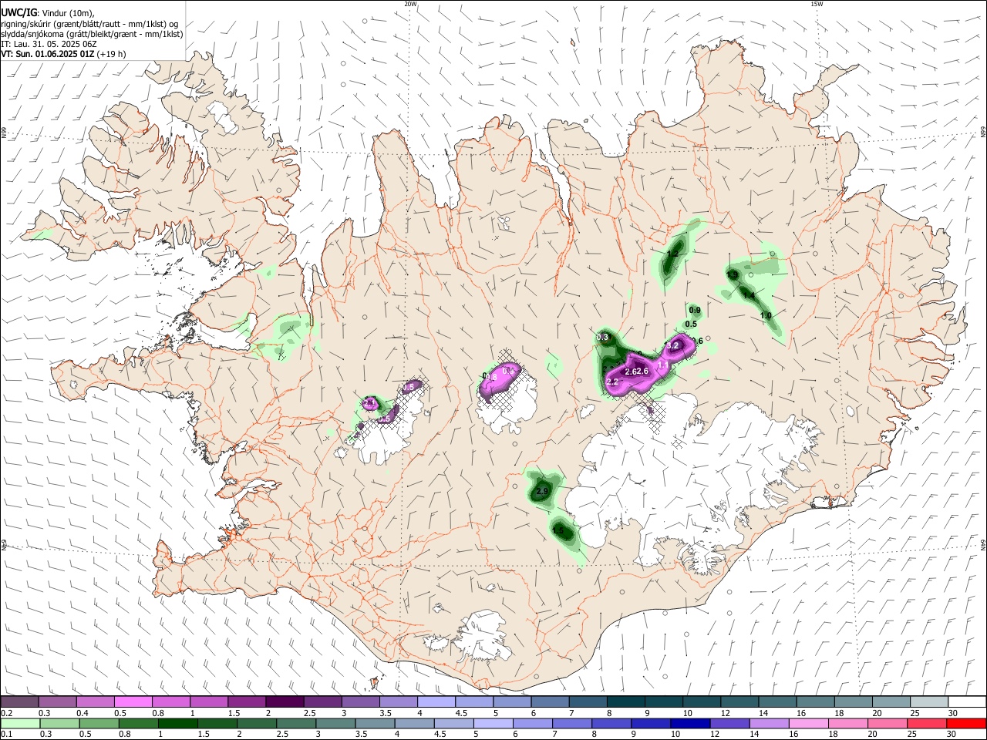Select the 'rigning/skúrir' legend description line
This screenshot has height=740, width=987.
click(x=89, y=23)
